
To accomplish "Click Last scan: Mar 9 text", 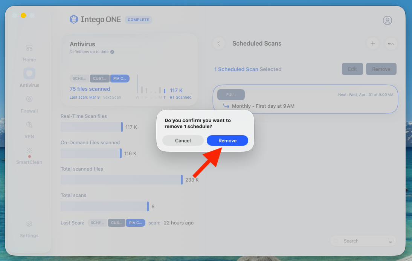I will (x=85, y=98).
